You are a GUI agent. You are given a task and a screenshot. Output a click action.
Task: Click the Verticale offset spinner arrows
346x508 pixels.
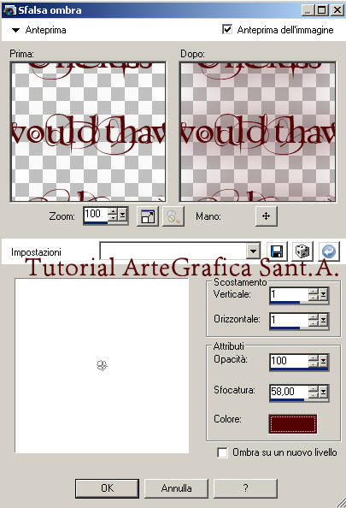tap(314, 294)
